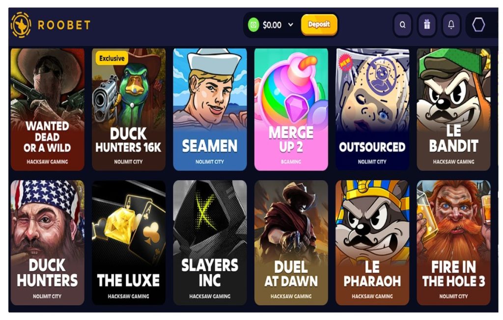This screenshot has height=320, width=503.
Task: Launch the Fire in the Hole 3 game
Action: 453,243
